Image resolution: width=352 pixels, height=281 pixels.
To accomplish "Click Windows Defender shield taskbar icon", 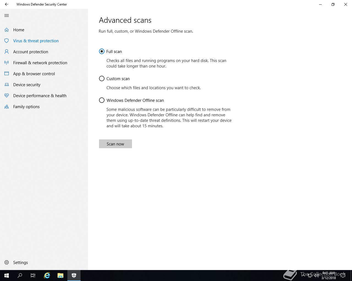I will (x=74, y=276).
